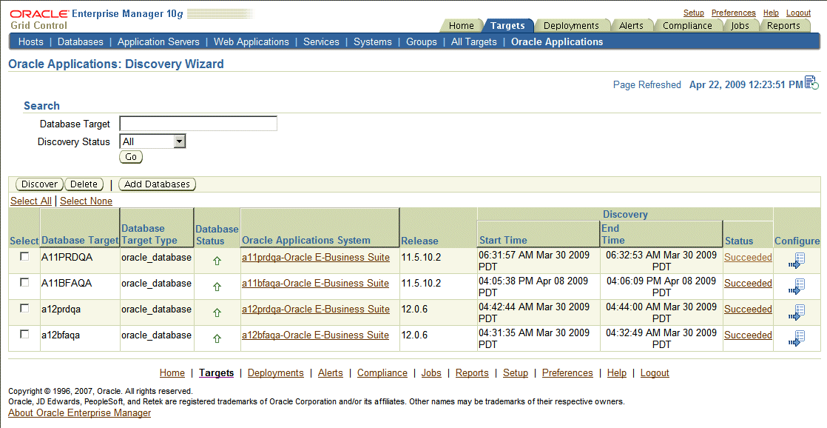Click top Logout link
This screenshot has height=428, width=827.
click(x=798, y=13)
